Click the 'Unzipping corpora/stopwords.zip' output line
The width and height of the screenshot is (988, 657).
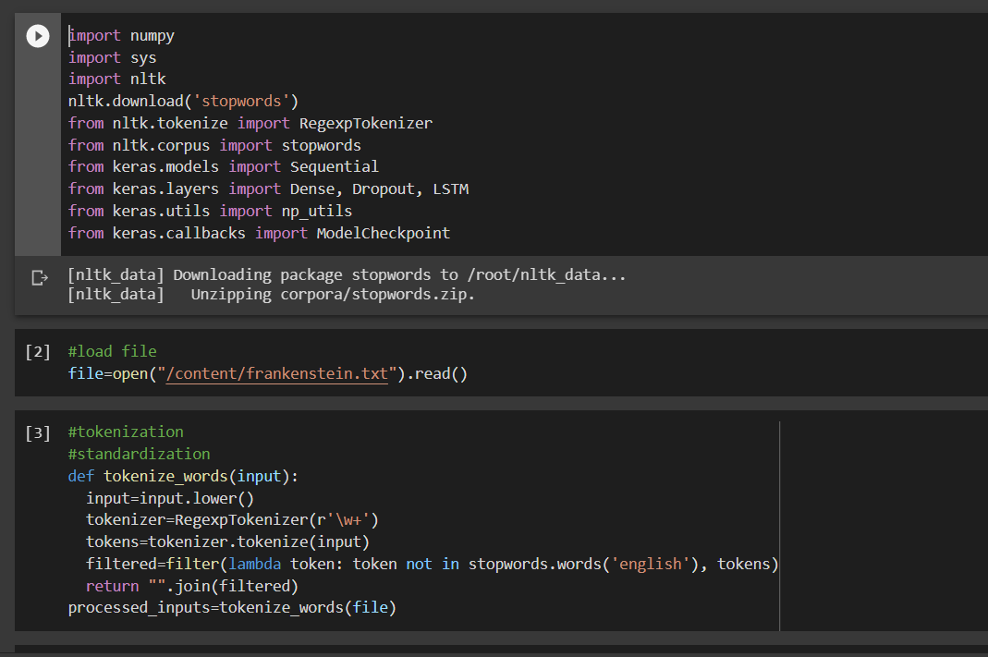[272, 294]
